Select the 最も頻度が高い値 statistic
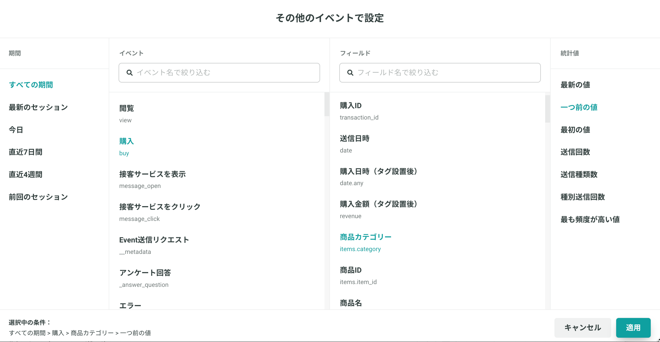Image resolution: width=660 pixels, height=342 pixels. [590, 219]
